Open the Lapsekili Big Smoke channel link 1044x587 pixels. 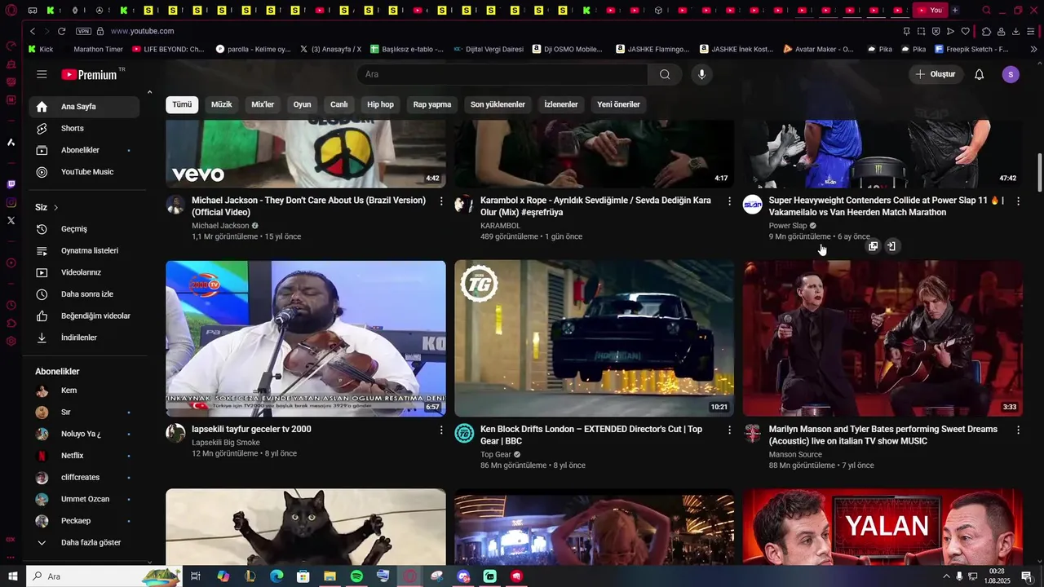tap(226, 443)
